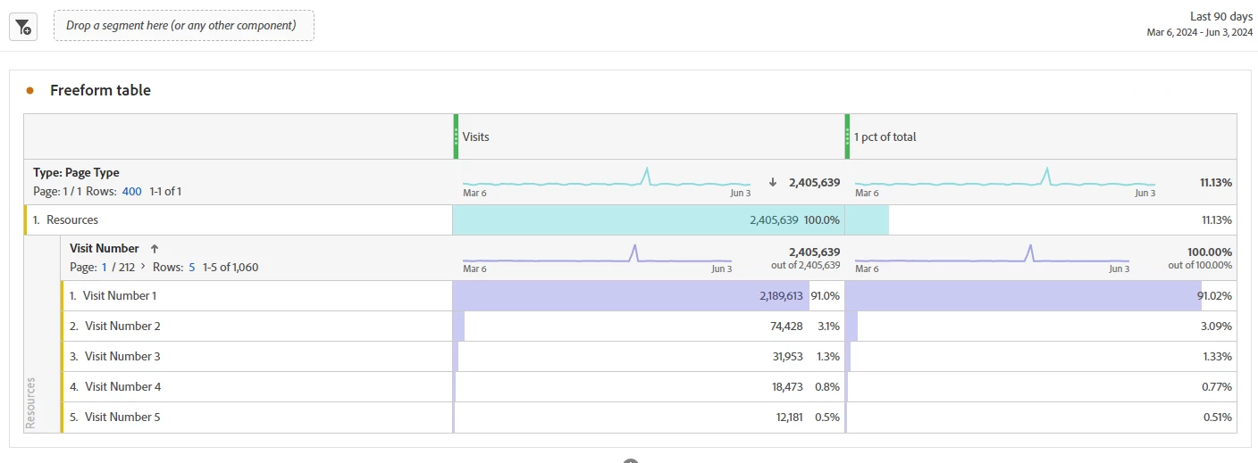This screenshot has width=1258, height=463.
Task: Select the Visit Number 2 row
Action: tap(257, 326)
